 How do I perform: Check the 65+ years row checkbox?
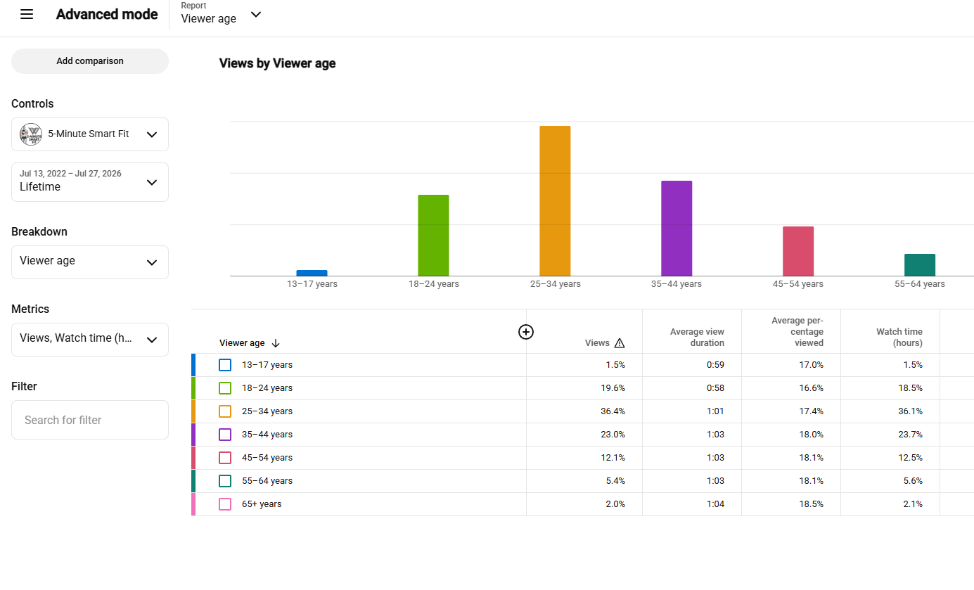pyautogui.click(x=225, y=504)
